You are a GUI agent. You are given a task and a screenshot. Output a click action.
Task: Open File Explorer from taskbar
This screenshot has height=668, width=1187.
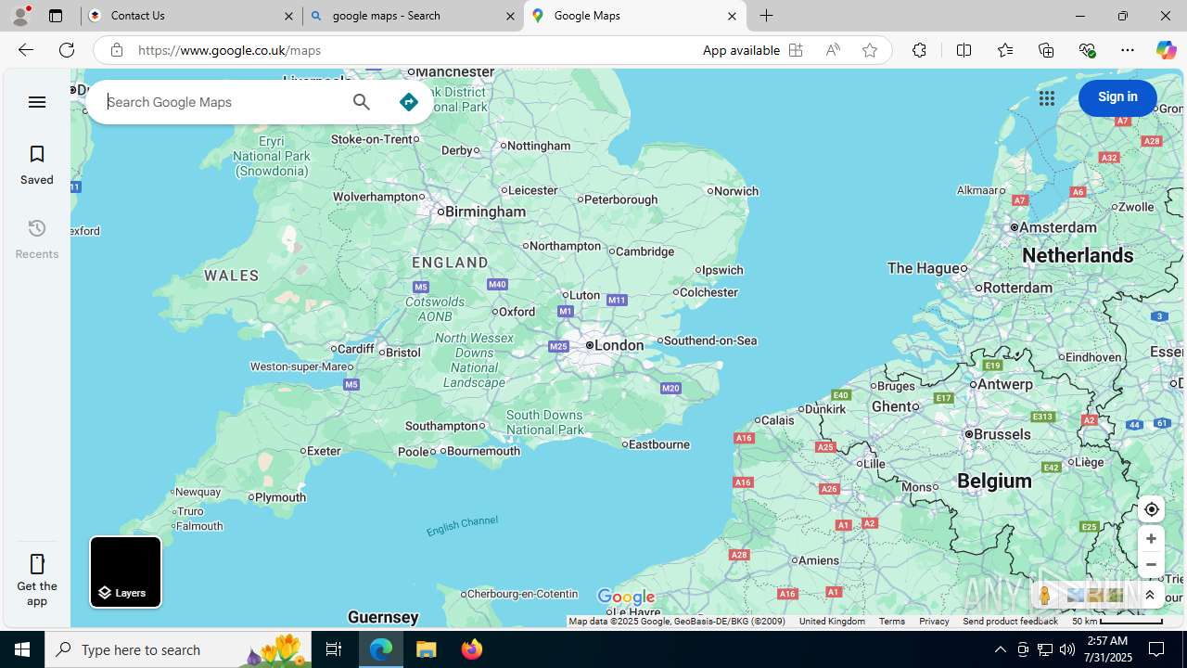pos(426,649)
